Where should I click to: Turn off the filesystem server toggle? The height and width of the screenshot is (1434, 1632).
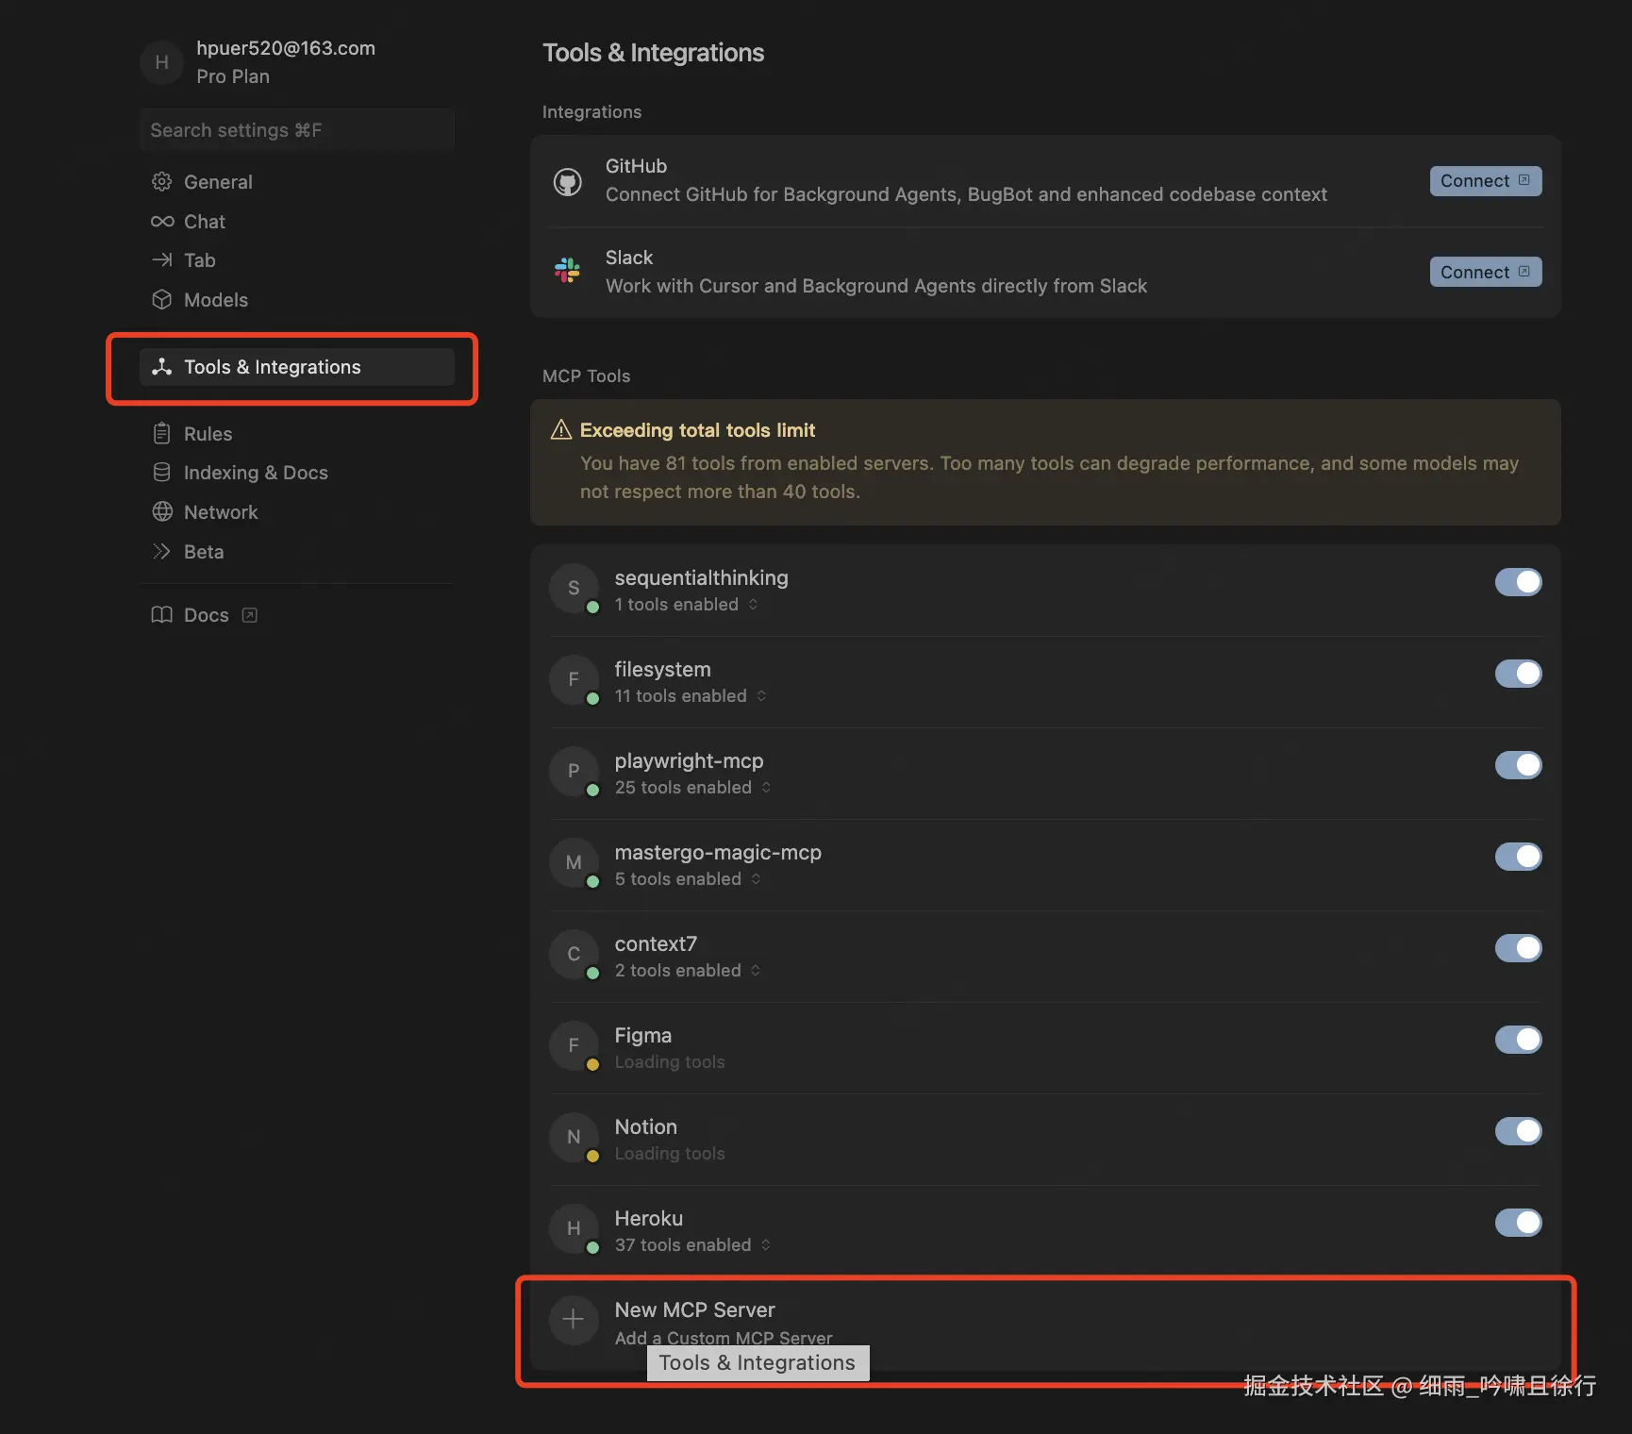(x=1518, y=674)
